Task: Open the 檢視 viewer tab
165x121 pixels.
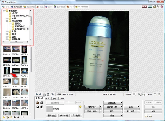Action: click(6, 7)
